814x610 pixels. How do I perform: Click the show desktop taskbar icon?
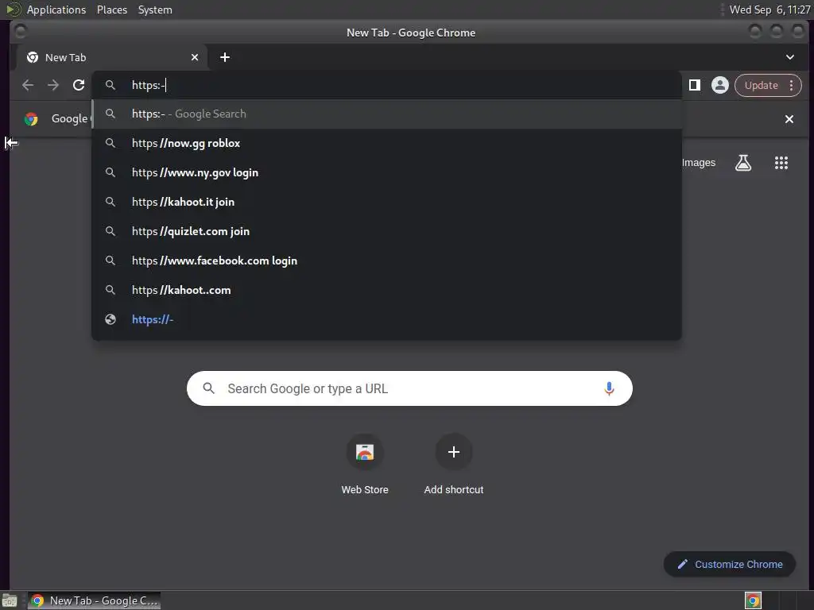pos(10,600)
